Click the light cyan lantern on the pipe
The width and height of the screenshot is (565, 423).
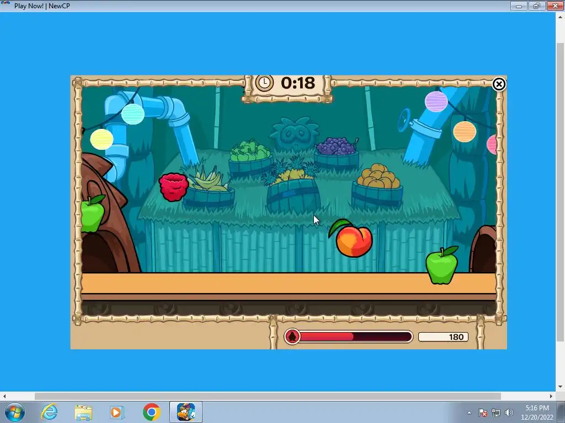[133, 113]
